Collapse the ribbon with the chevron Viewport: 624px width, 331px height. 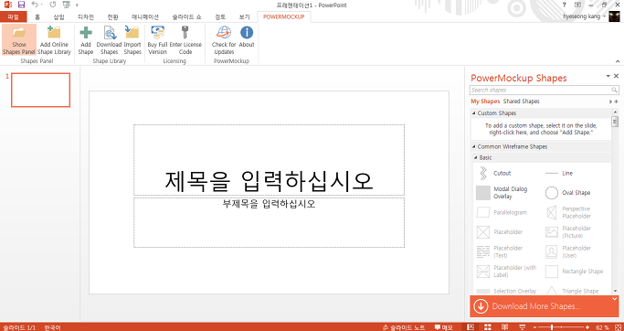[x=618, y=61]
